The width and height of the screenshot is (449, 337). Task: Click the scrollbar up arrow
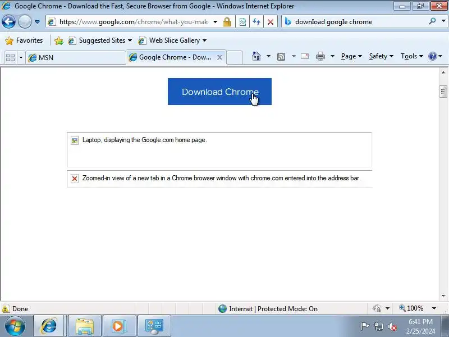443,72
